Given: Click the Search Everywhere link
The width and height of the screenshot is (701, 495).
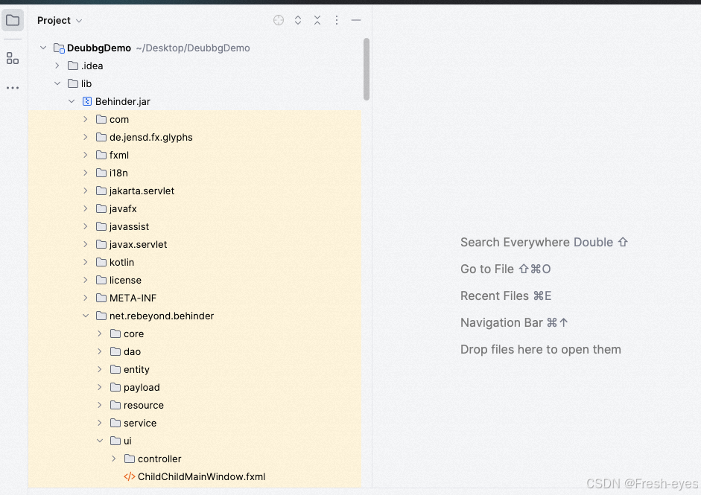Looking at the screenshot, I should (x=544, y=242).
